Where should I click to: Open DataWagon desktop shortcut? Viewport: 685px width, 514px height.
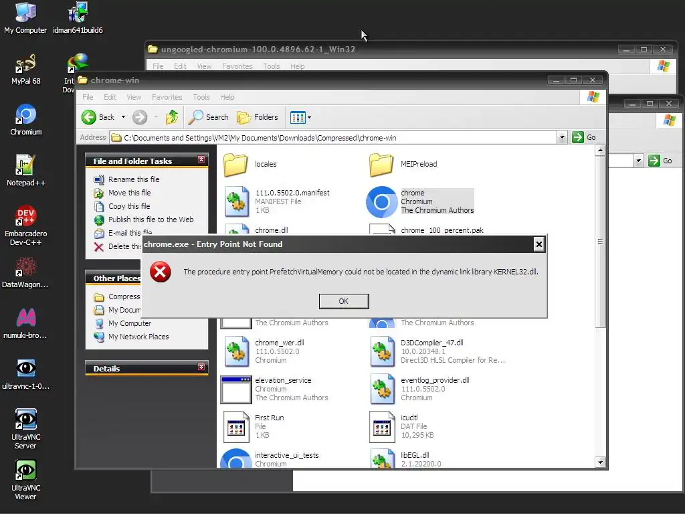click(x=25, y=272)
